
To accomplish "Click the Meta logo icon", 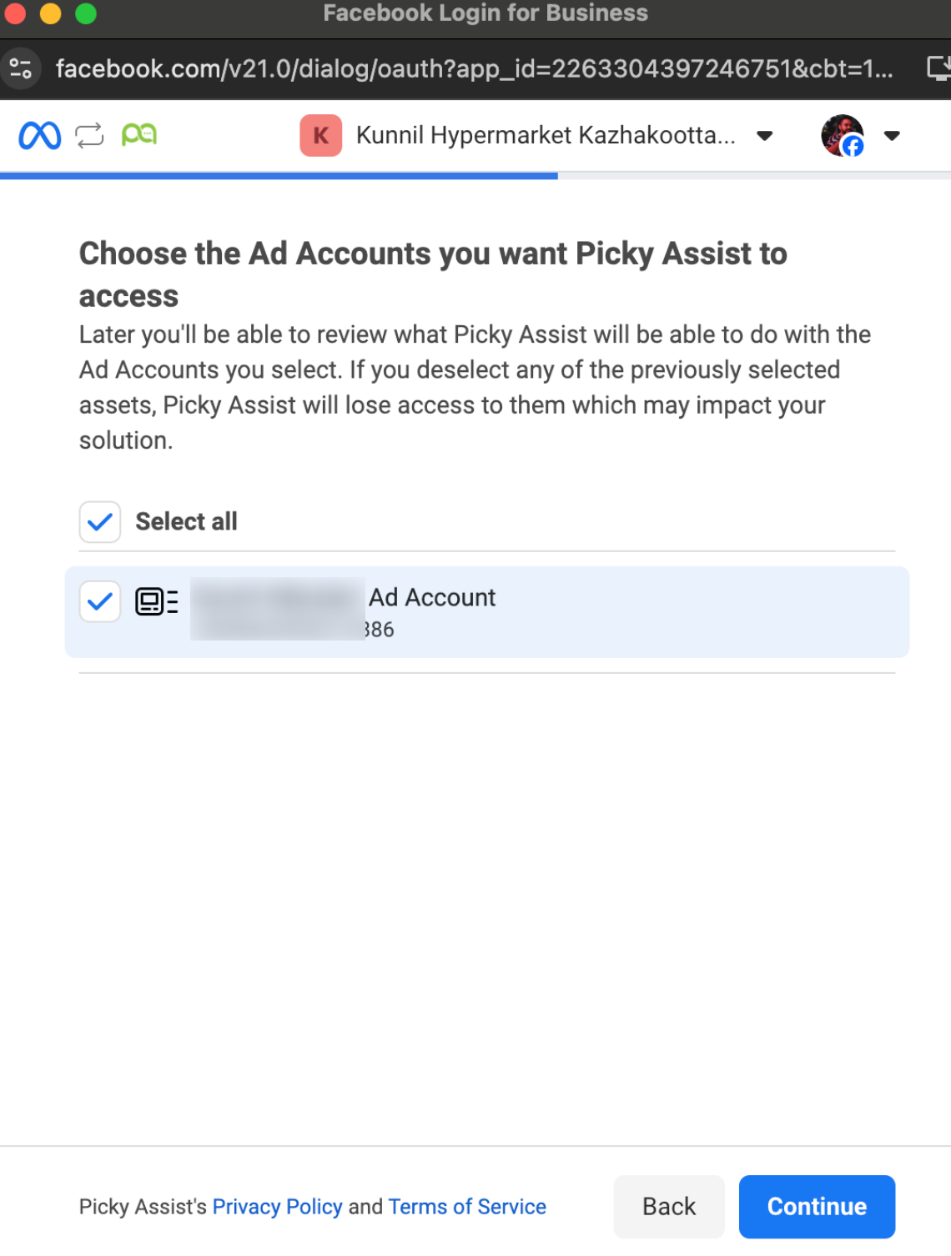I will (x=39, y=135).
